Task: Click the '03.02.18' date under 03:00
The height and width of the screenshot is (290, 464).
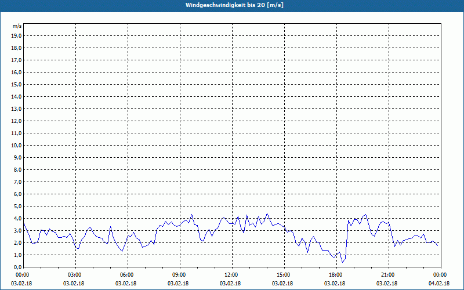Action: coord(74,283)
